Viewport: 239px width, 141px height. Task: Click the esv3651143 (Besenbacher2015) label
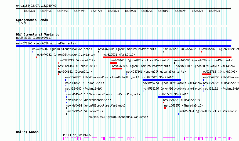coord(88,100)
